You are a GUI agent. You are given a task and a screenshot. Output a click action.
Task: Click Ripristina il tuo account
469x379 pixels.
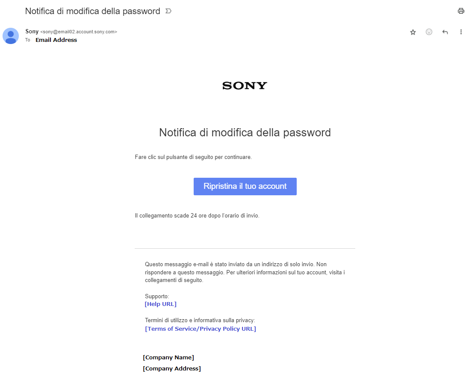click(245, 186)
